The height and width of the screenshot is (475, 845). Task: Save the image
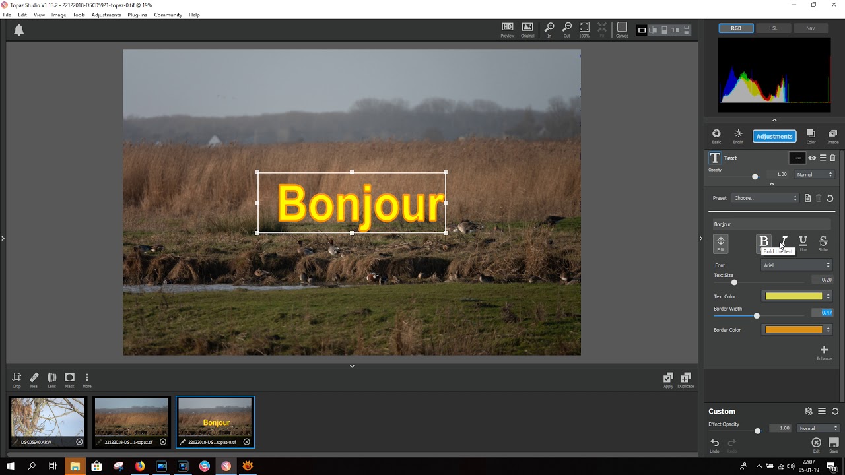pos(834,445)
